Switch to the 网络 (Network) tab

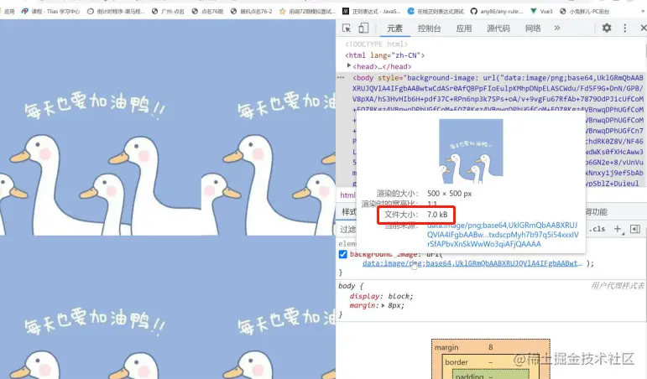pos(533,29)
